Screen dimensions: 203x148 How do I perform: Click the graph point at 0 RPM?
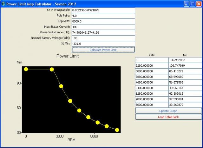(x=26, y=69)
